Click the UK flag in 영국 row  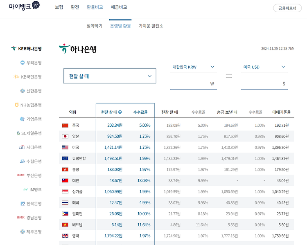pyautogui.click(x=65, y=236)
